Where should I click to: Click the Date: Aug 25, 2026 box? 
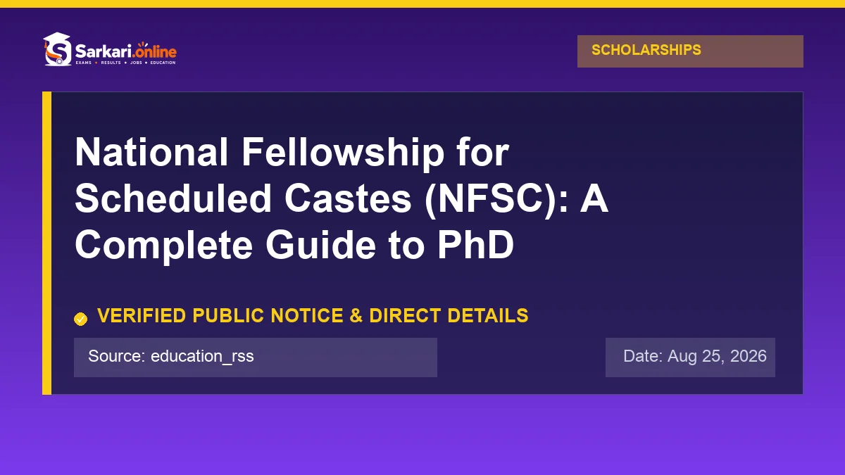pos(690,357)
